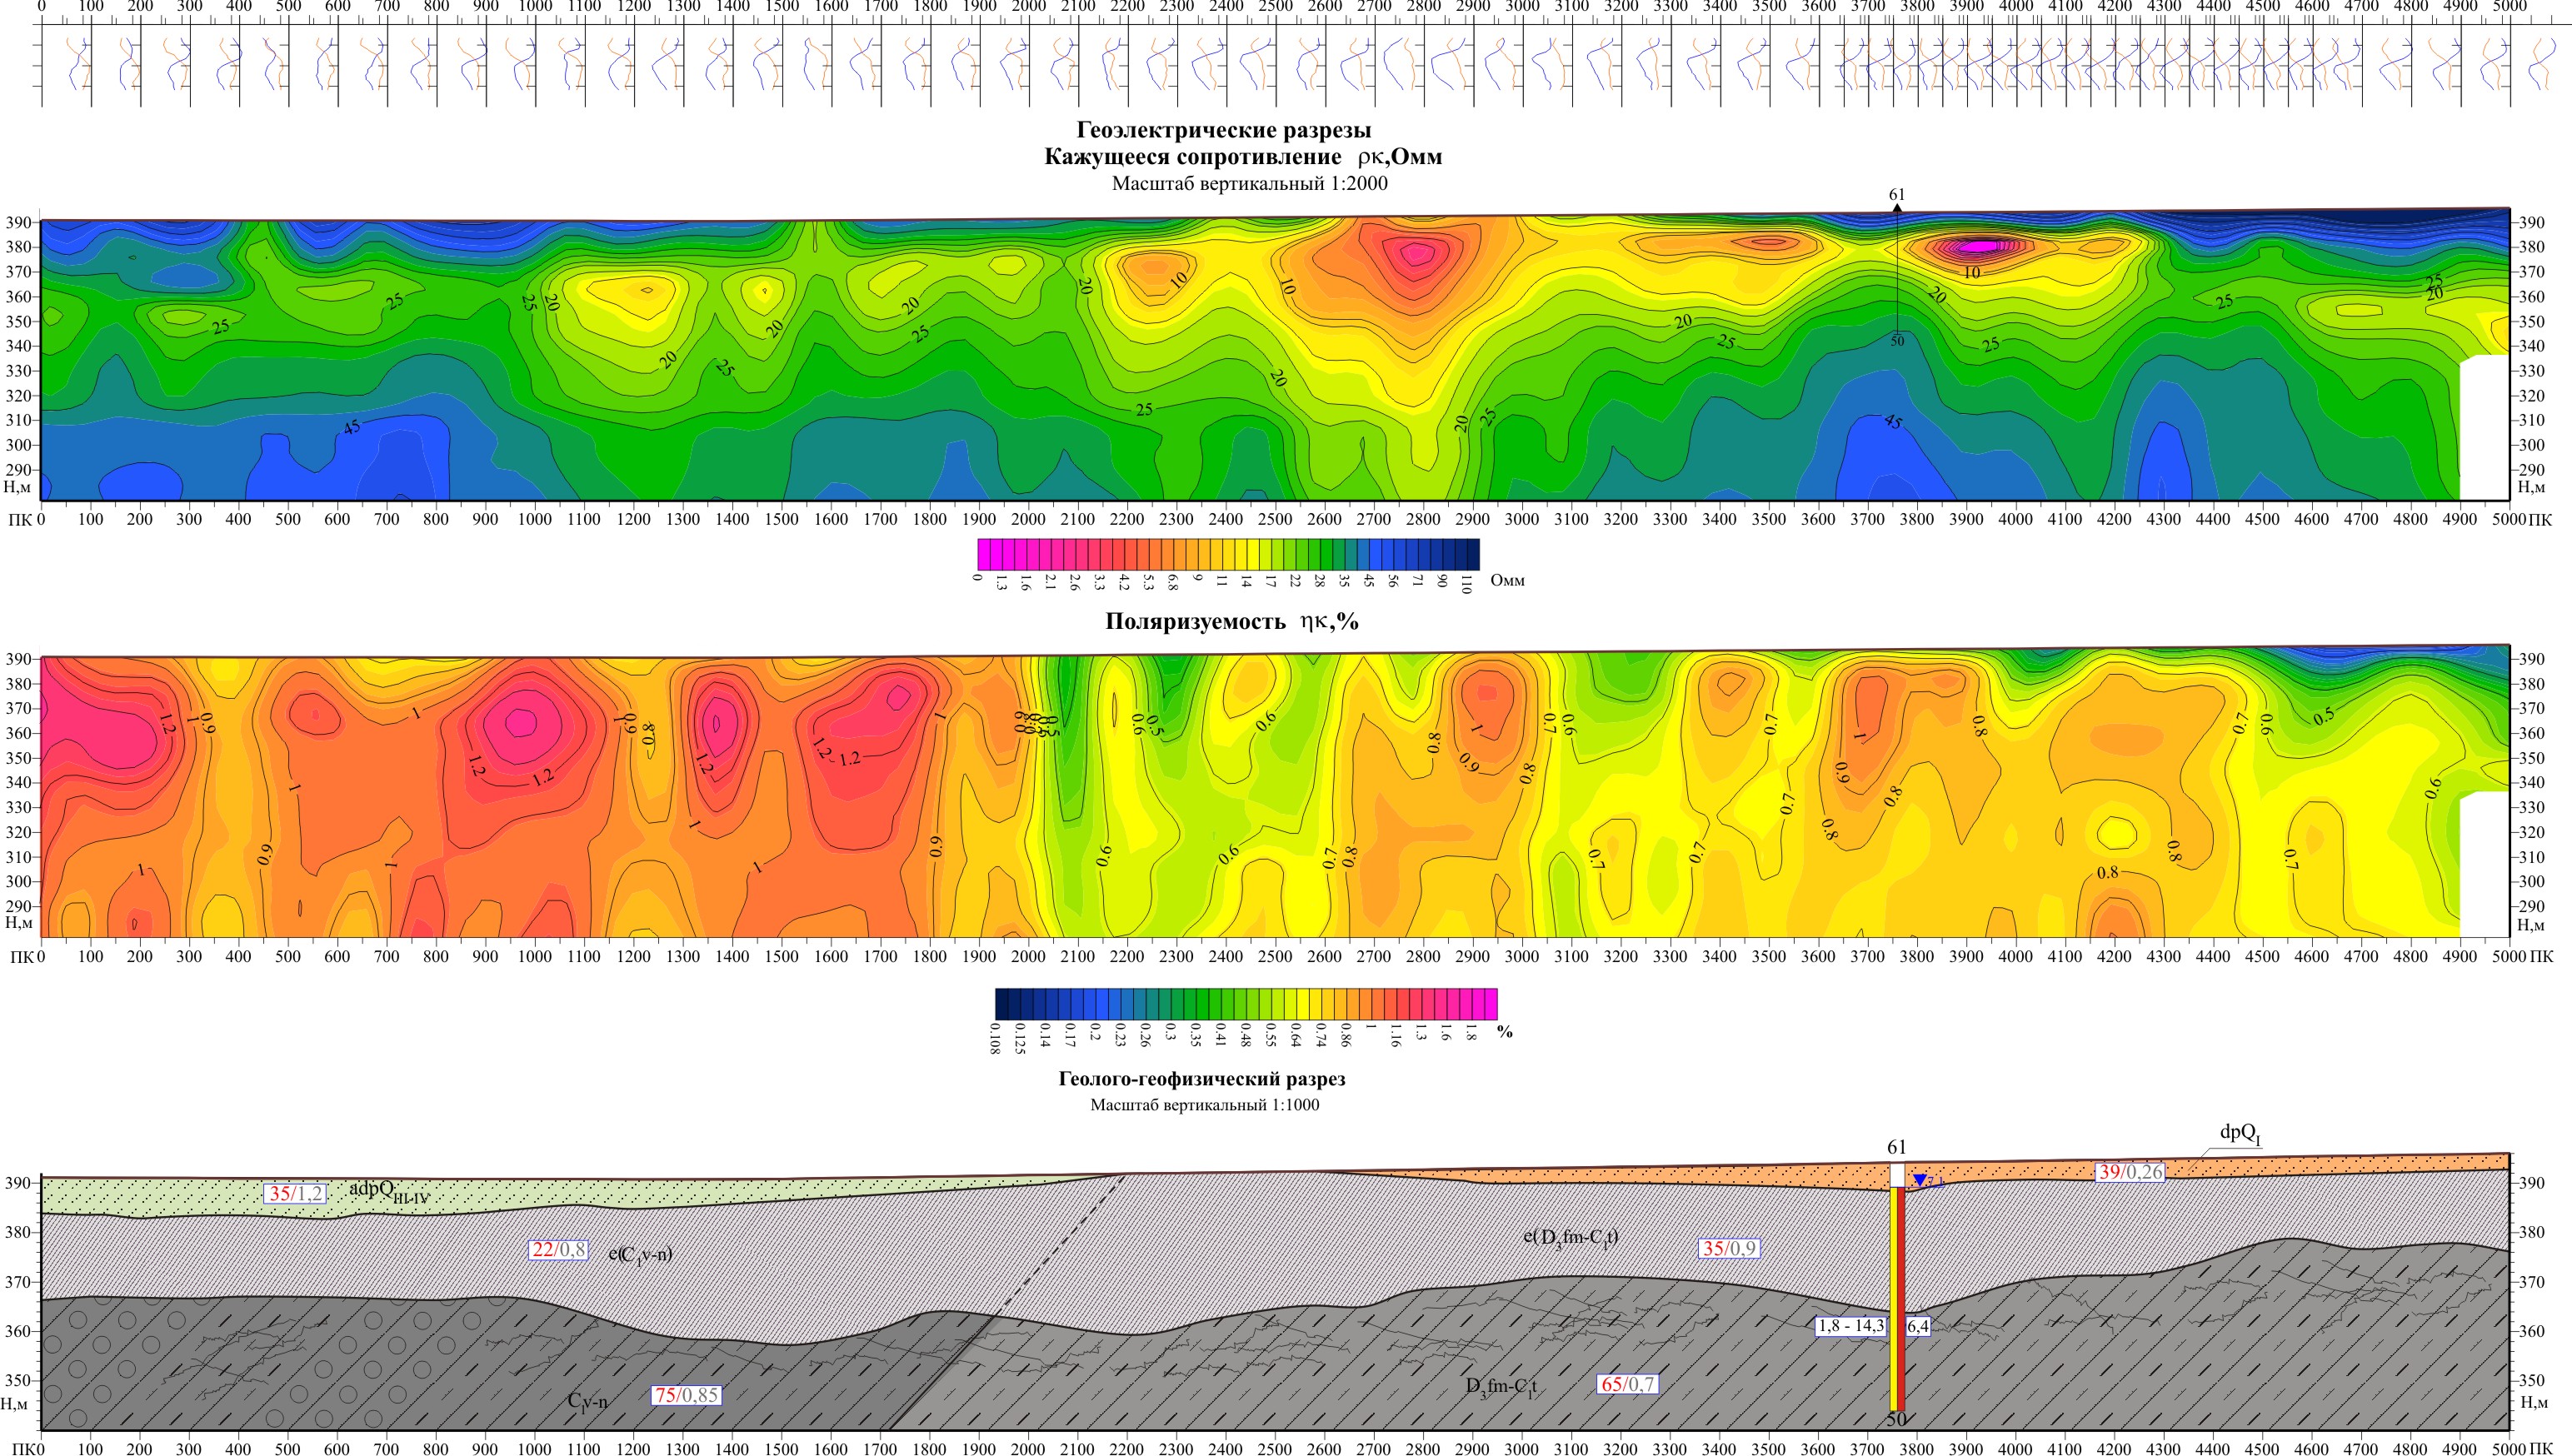Image resolution: width=2572 pixels, height=1456 pixels.
Task: Click the '75/0,85' value label
Action: [x=686, y=1395]
